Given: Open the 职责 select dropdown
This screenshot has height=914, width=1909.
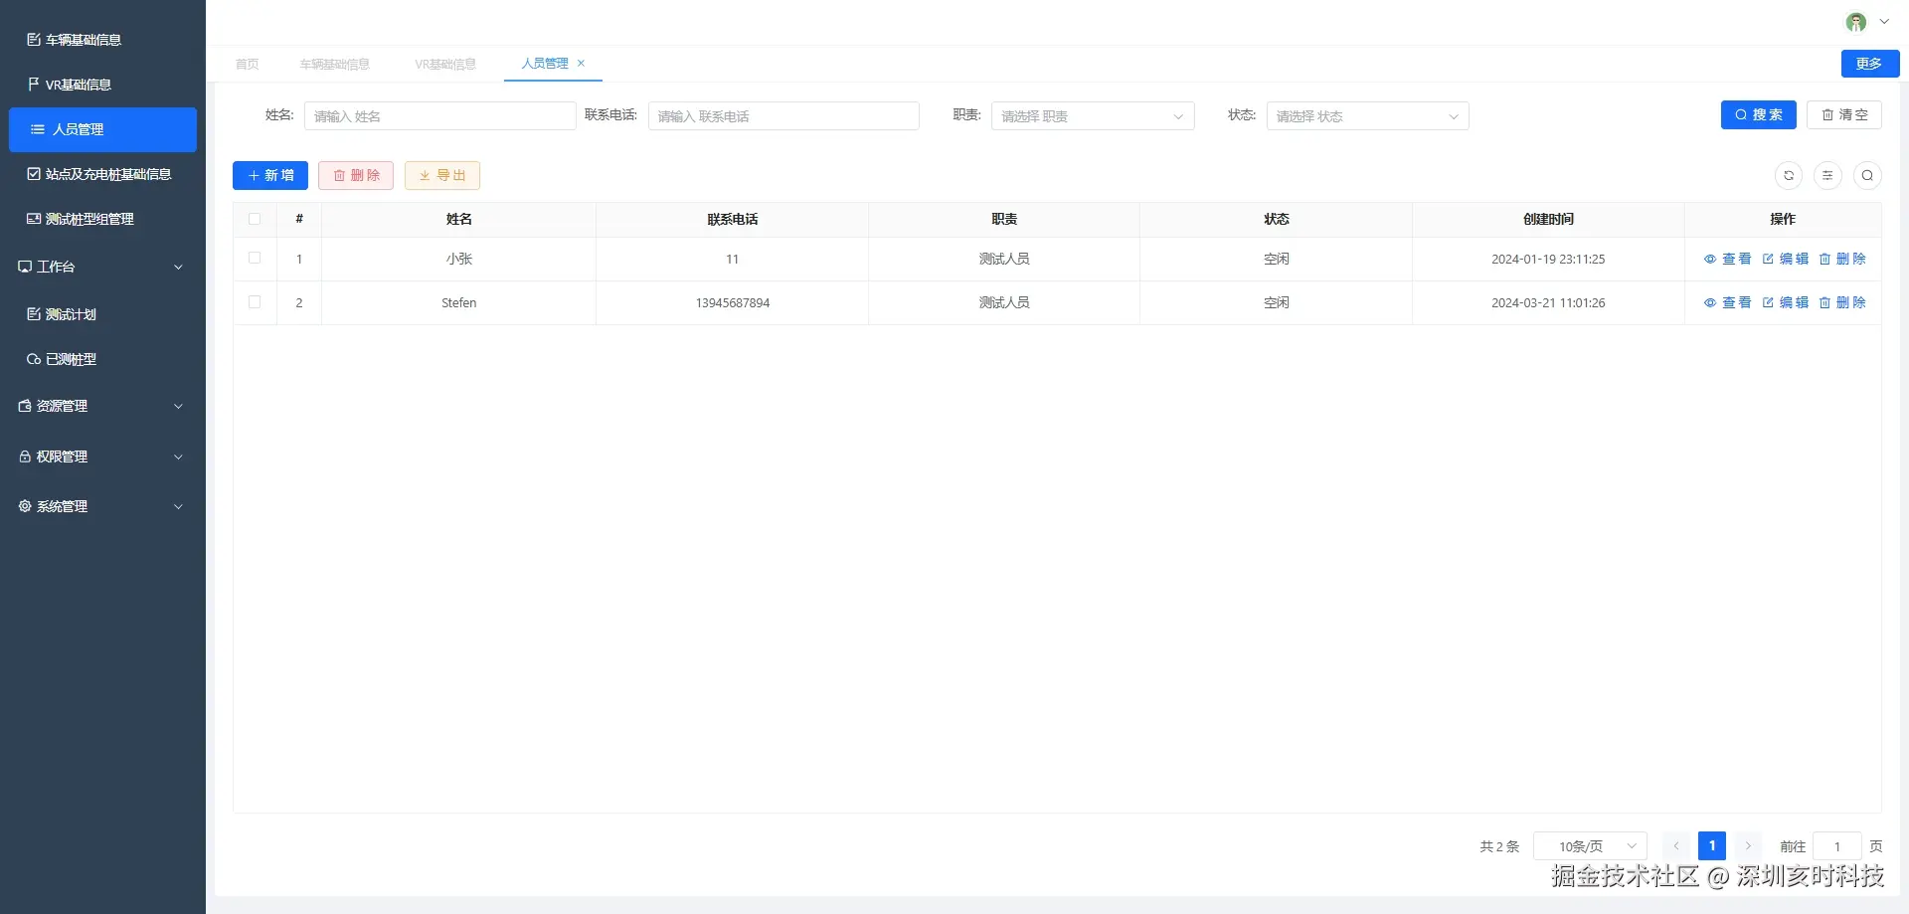Looking at the screenshot, I should 1093,116.
